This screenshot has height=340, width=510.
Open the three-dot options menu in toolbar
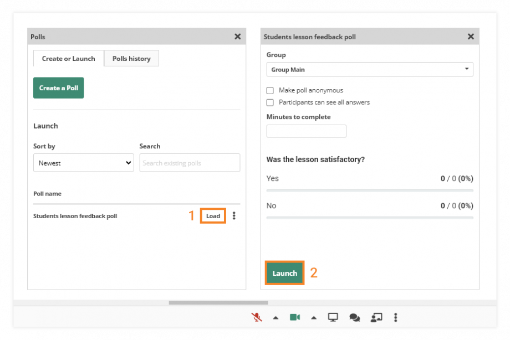coord(395,317)
